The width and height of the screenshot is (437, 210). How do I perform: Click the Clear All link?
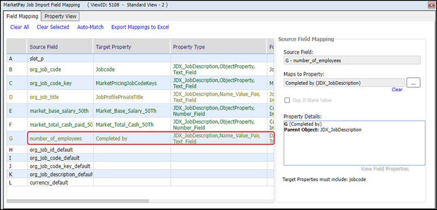pyautogui.click(x=20, y=27)
